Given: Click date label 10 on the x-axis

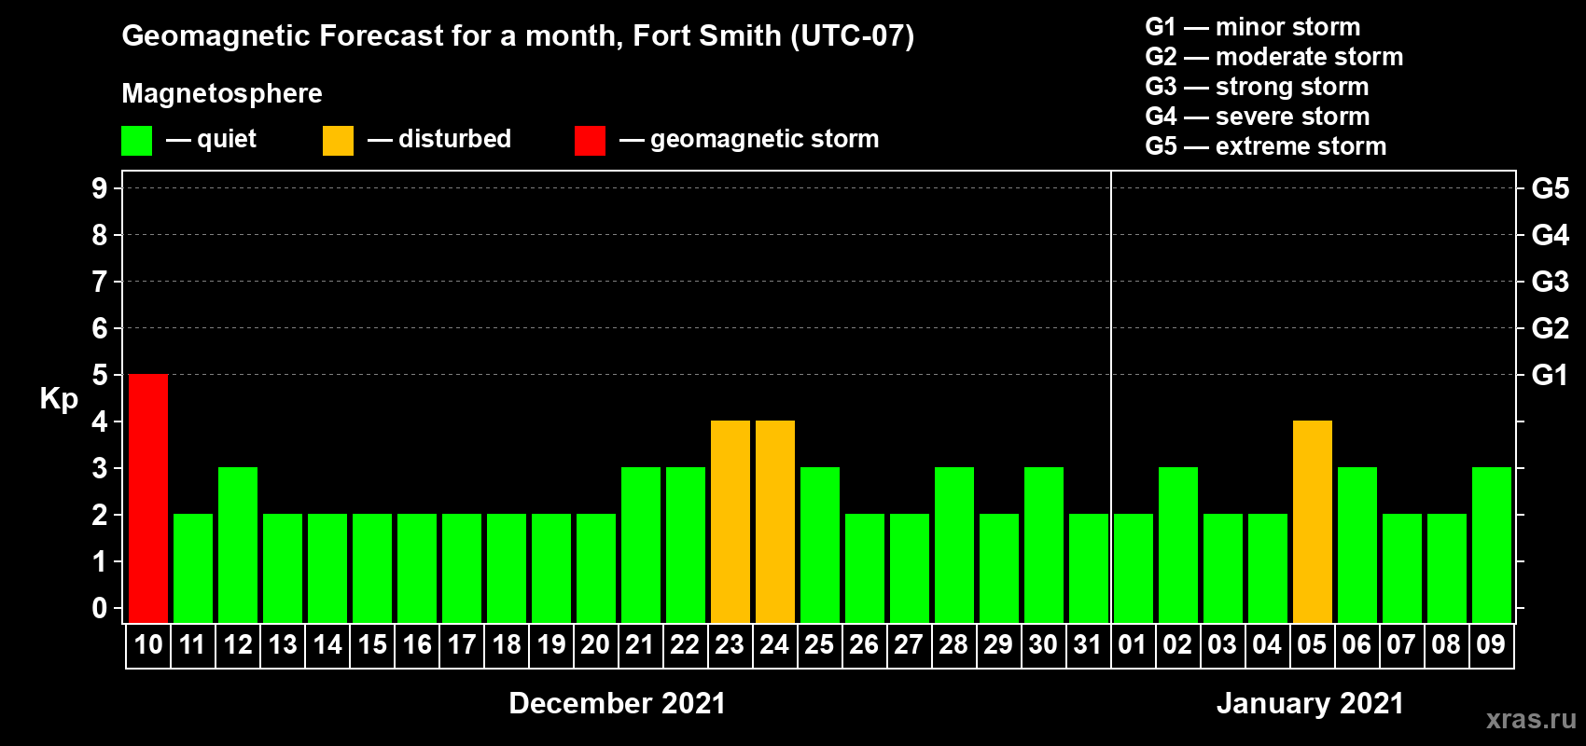Looking at the screenshot, I should (x=148, y=645).
